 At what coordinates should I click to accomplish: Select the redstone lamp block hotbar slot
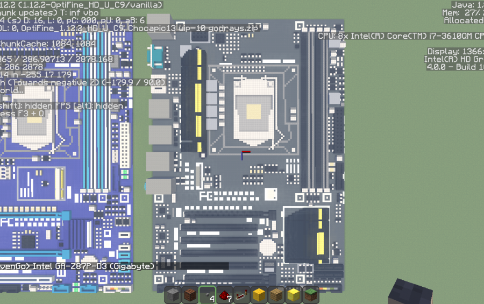(189, 295)
